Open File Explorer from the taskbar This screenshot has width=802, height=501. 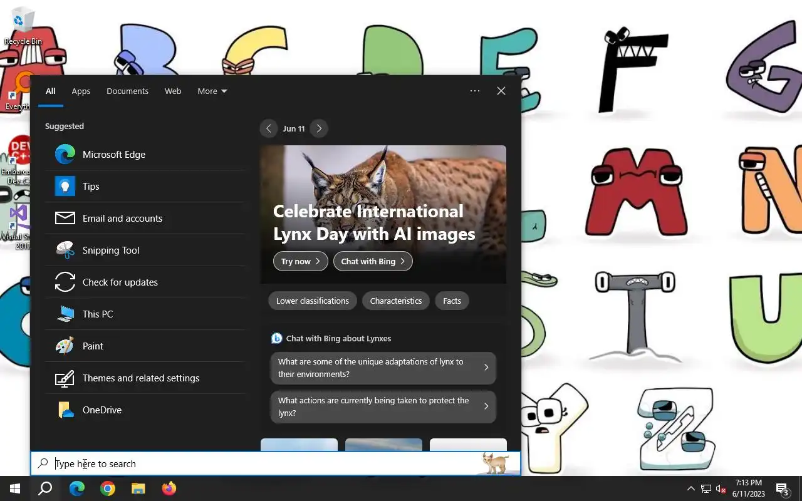[x=138, y=488]
